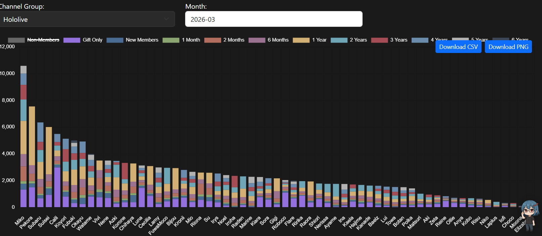Click the teal 2 Years legend swatch

tap(339, 40)
